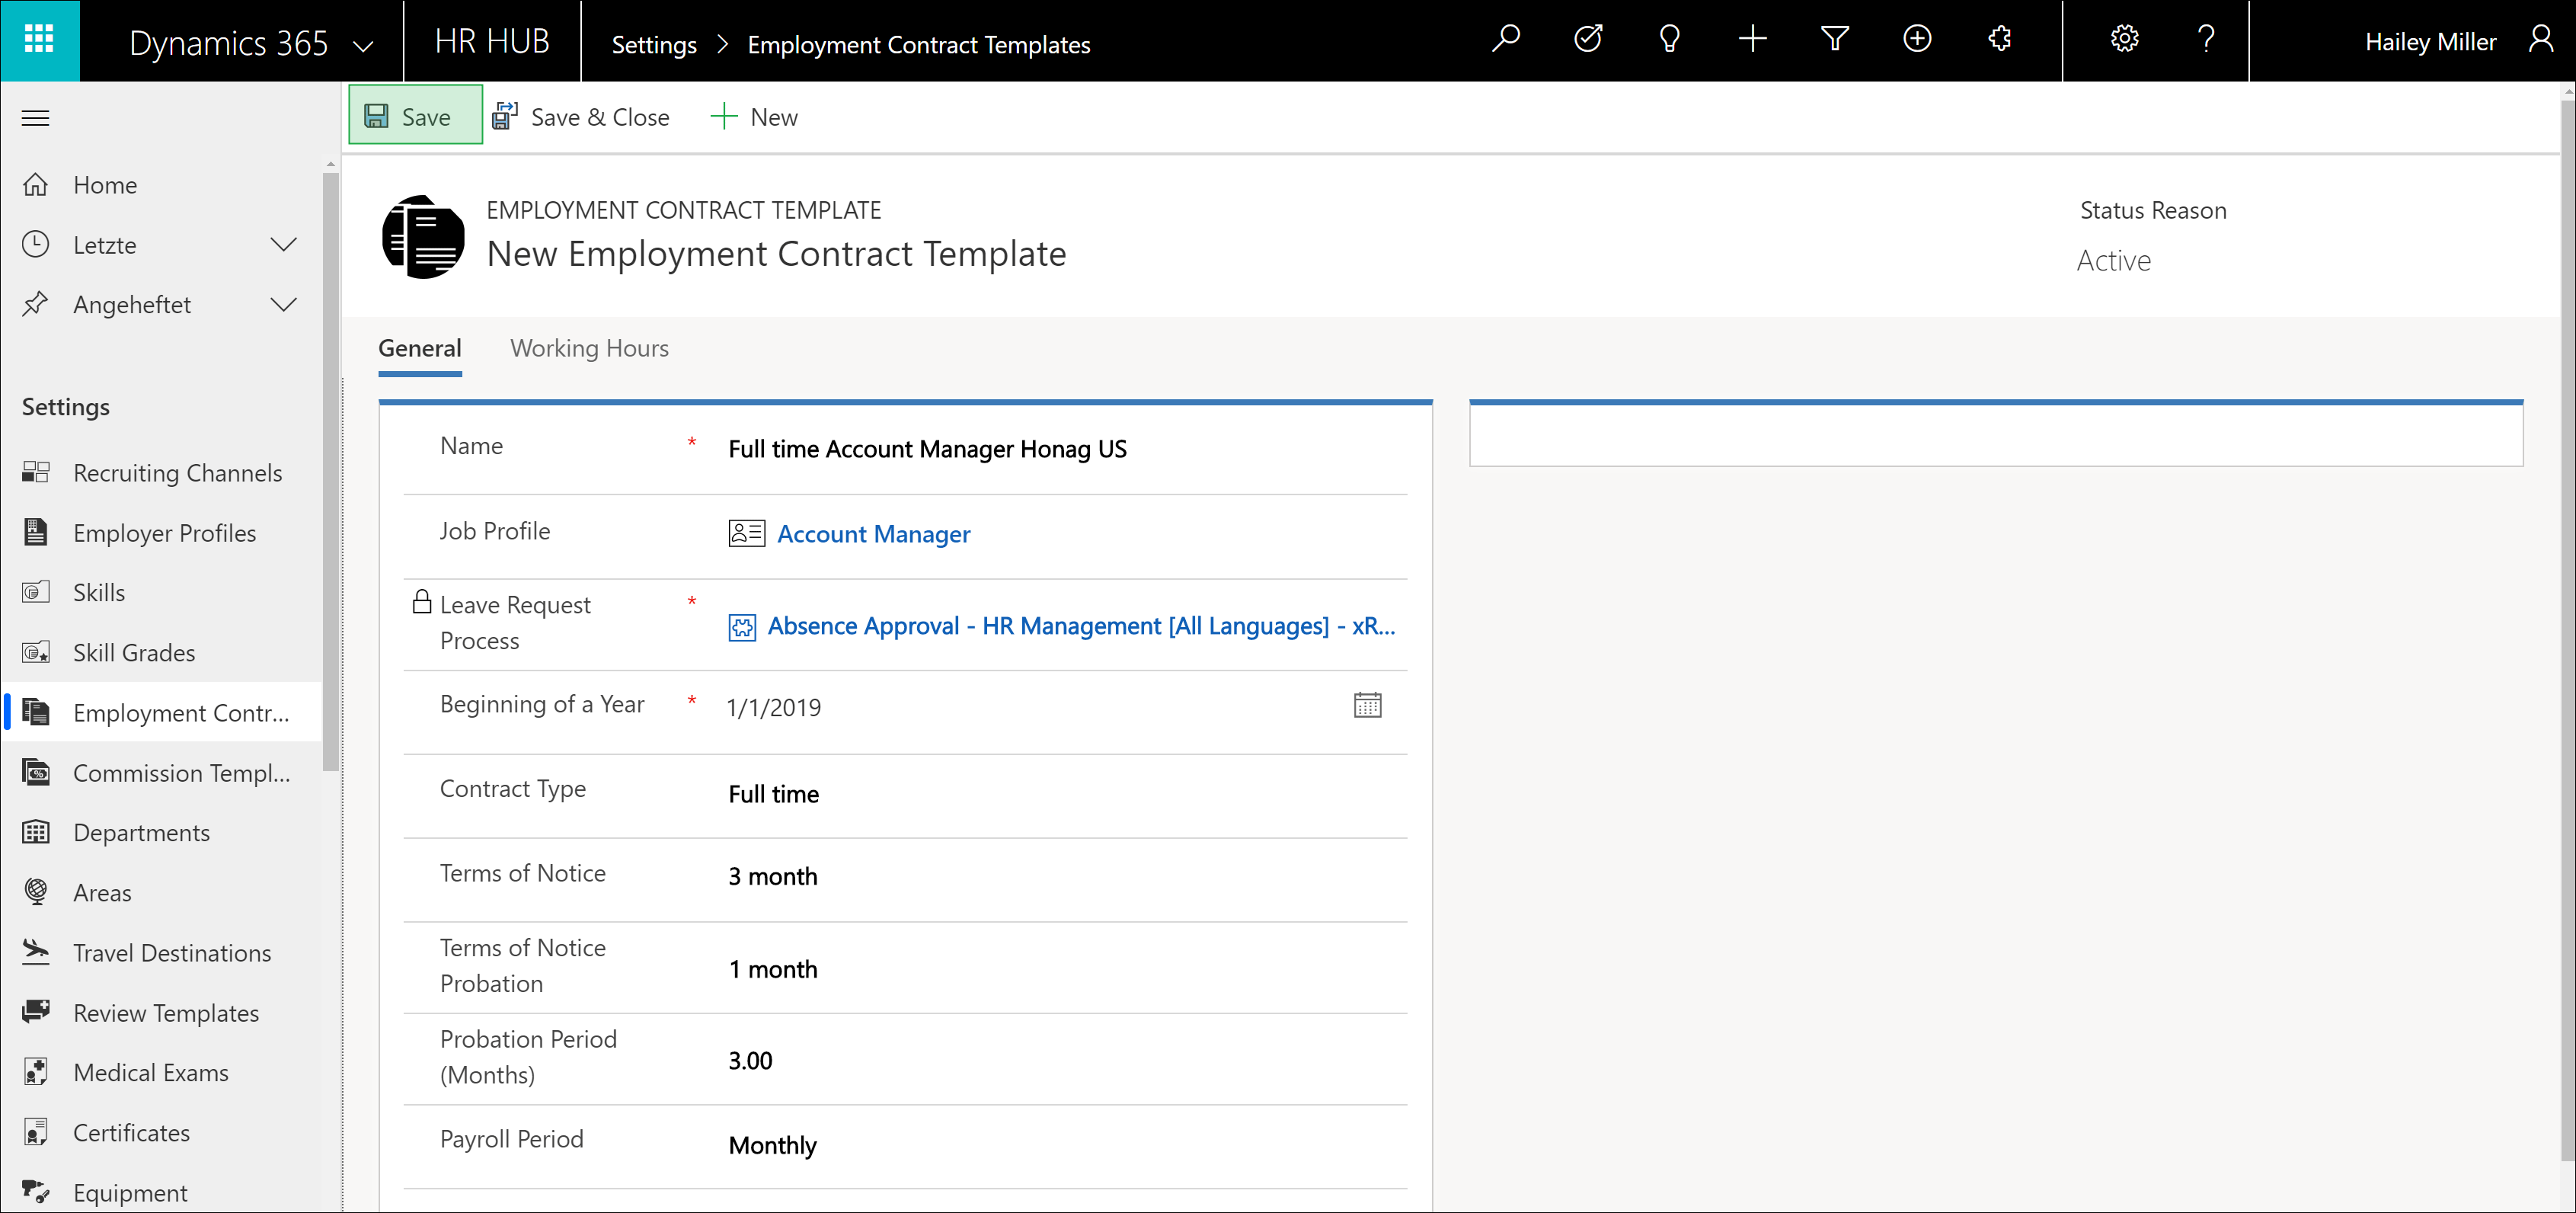Click the Hailey Miller user name

2430,42
